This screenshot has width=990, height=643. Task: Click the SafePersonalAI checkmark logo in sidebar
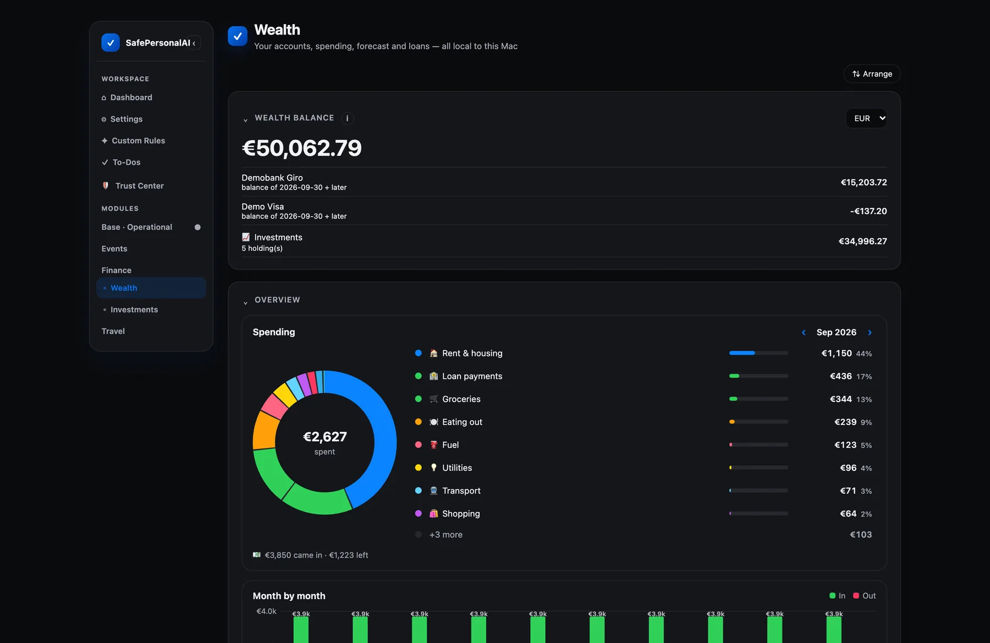point(111,42)
